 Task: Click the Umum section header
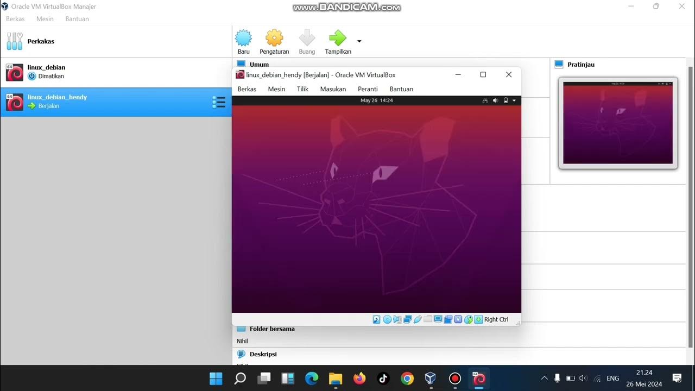pos(259,65)
